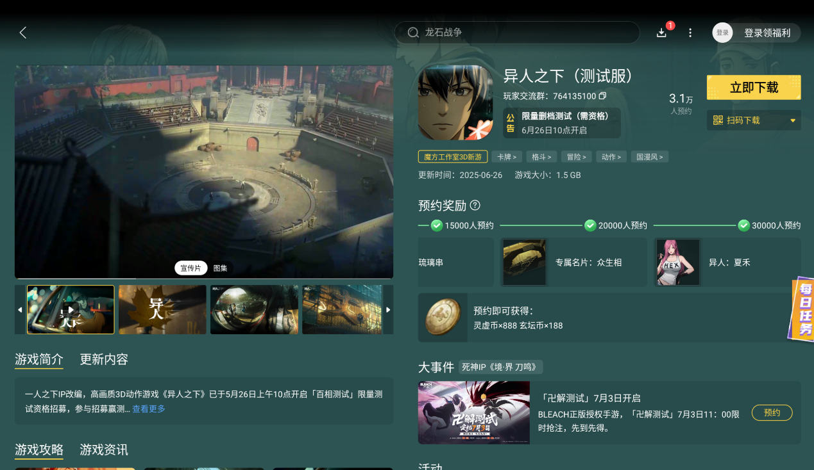This screenshot has height=470, width=814.
Task: Open the 死神IP《境·界 刀鸣》tag
Action: (x=501, y=367)
